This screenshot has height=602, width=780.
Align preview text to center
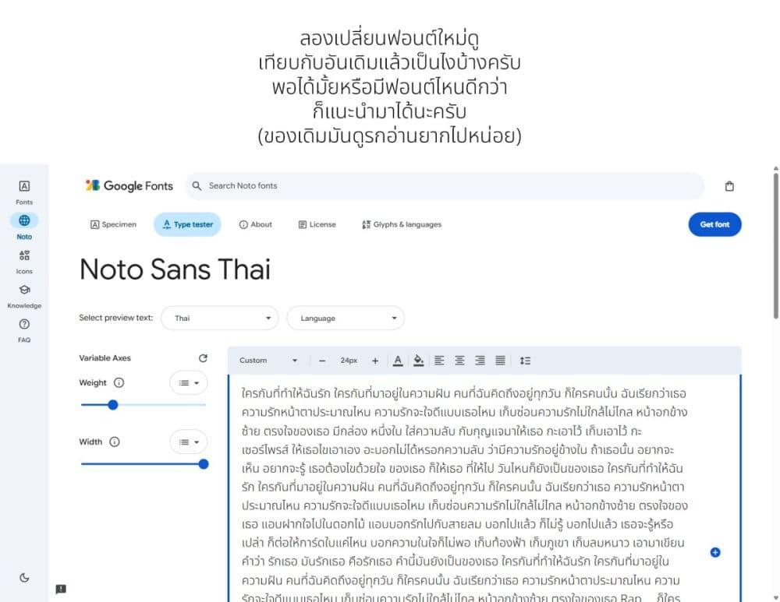coord(459,361)
